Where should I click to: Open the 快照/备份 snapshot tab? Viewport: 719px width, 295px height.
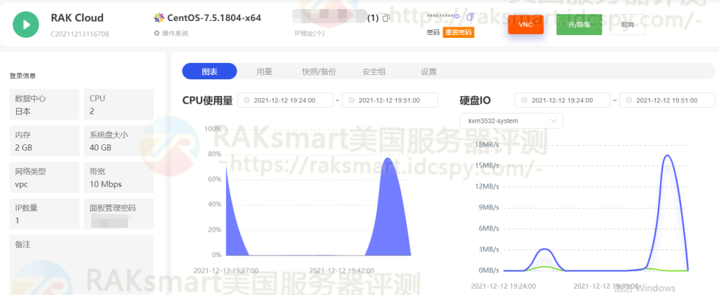[x=319, y=71]
